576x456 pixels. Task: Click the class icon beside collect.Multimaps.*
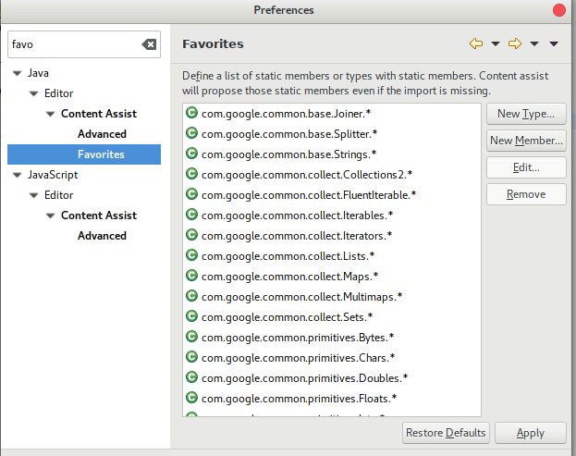coord(191,295)
